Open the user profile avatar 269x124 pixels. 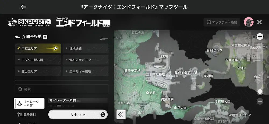click(x=249, y=22)
